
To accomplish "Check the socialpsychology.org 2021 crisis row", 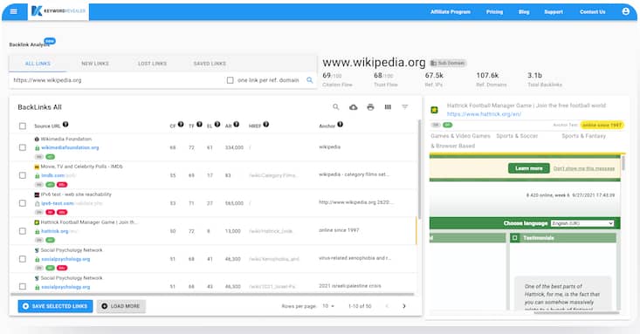I will (x=23, y=286).
